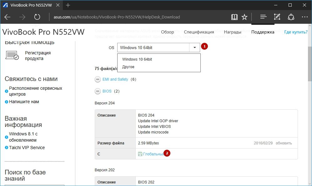Collapse the EMI and Safety section
This screenshot has width=312, height=186.
pos(98,79)
